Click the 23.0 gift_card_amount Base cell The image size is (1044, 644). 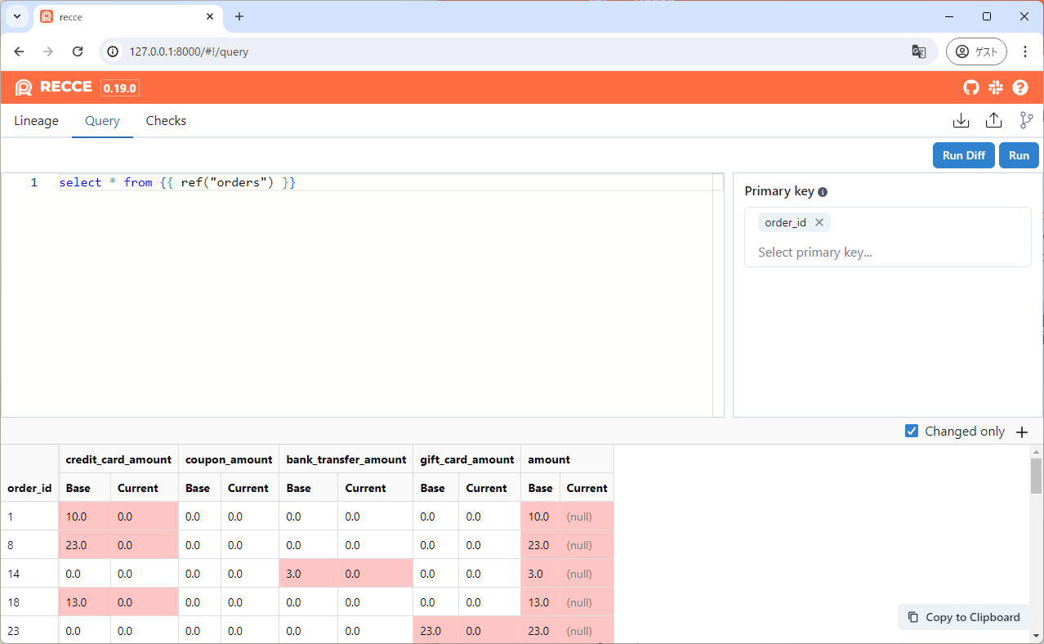pos(436,631)
